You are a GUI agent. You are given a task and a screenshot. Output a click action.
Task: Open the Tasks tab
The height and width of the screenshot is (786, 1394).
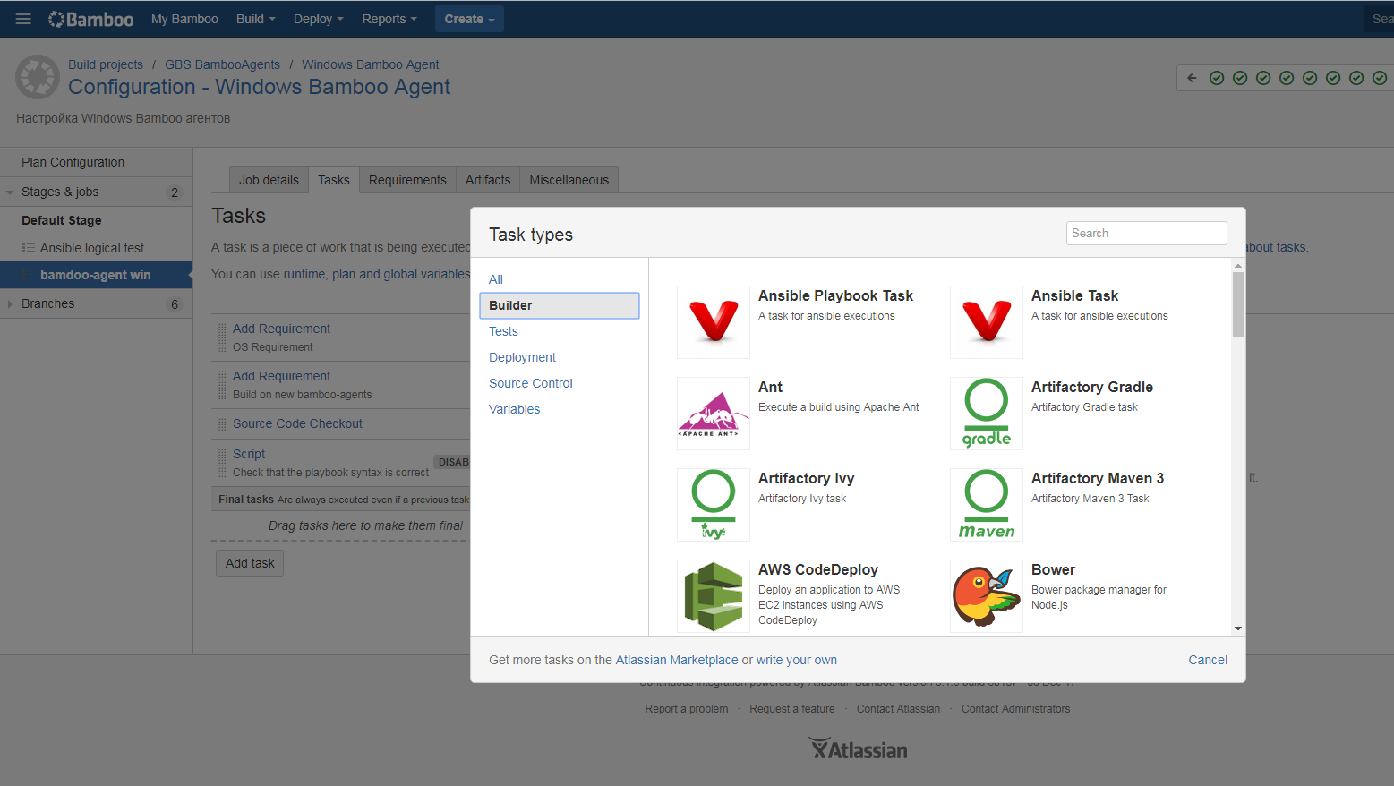(334, 180)
